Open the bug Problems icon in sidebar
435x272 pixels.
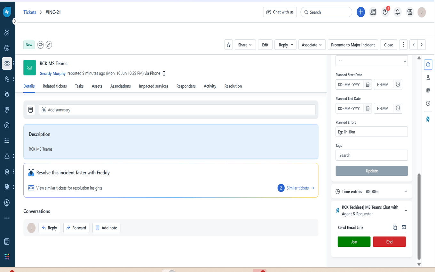(x=7, y=94)
